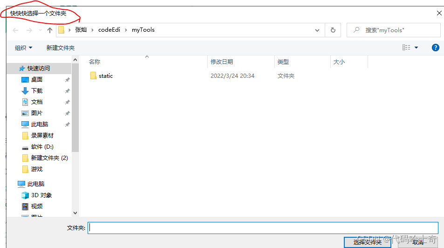Viewport: 444px width, 248px height.
Task: Select the static folder
Action: [106, 76]
